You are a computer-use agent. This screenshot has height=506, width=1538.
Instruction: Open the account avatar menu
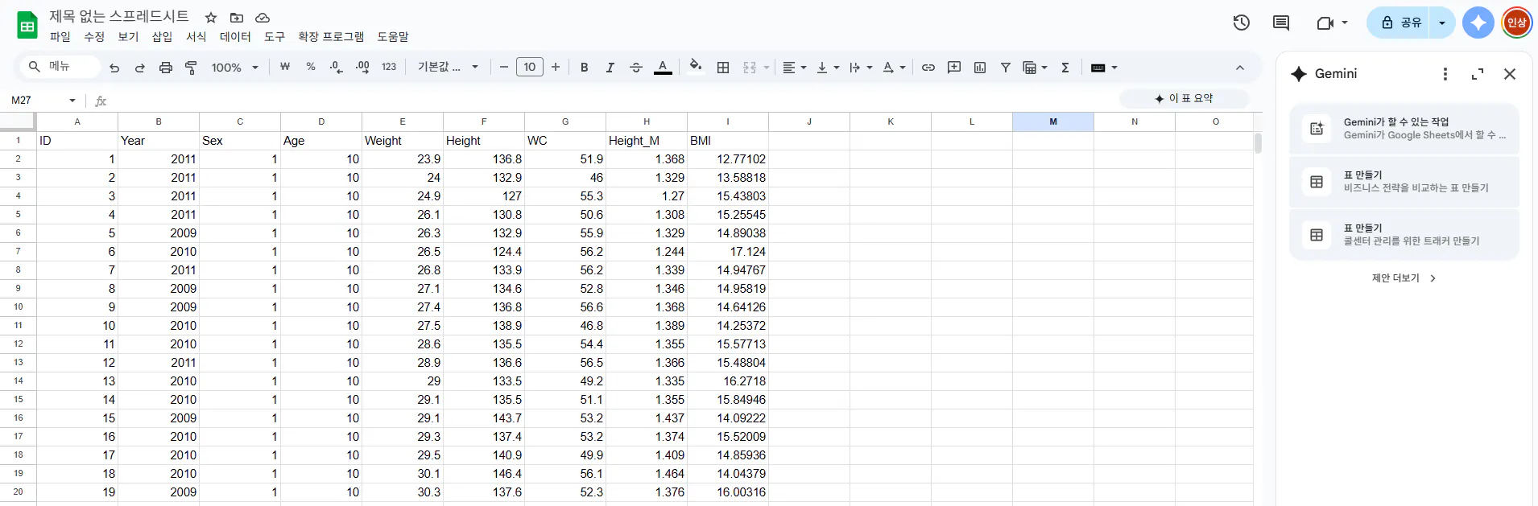pos(1517,23)
